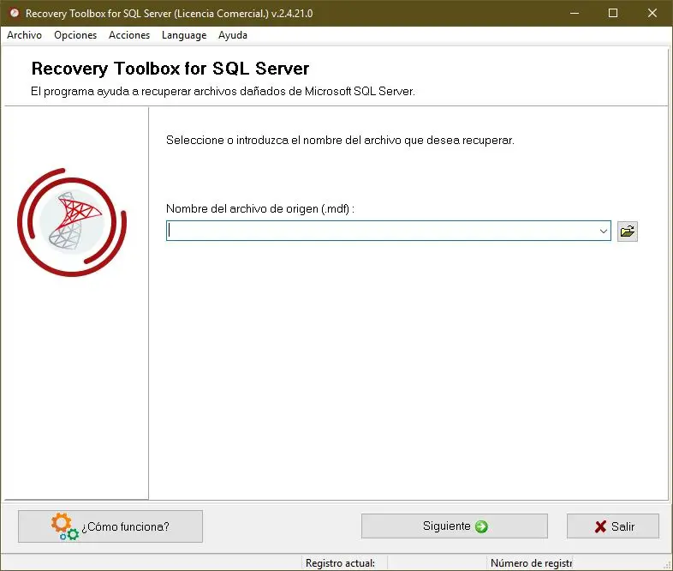The width and height of the screenshot is (673, 571).
Task: Click the 'El programa ayuda a recuperar' subtitle
Action: pyautogui.click(x=223, y=92)
